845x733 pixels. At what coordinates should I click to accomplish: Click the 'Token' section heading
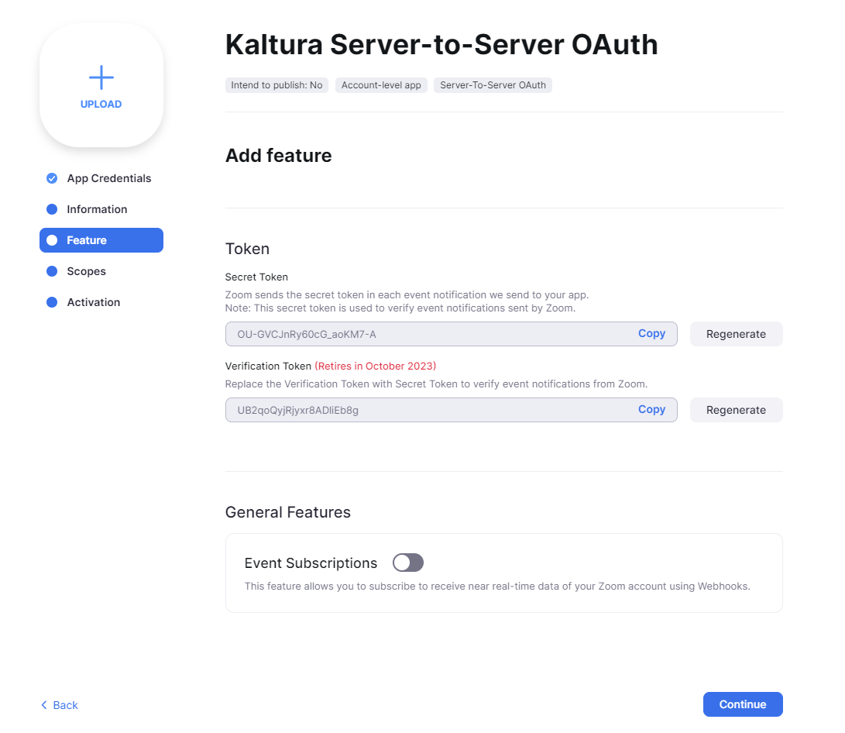pos(247,249)
